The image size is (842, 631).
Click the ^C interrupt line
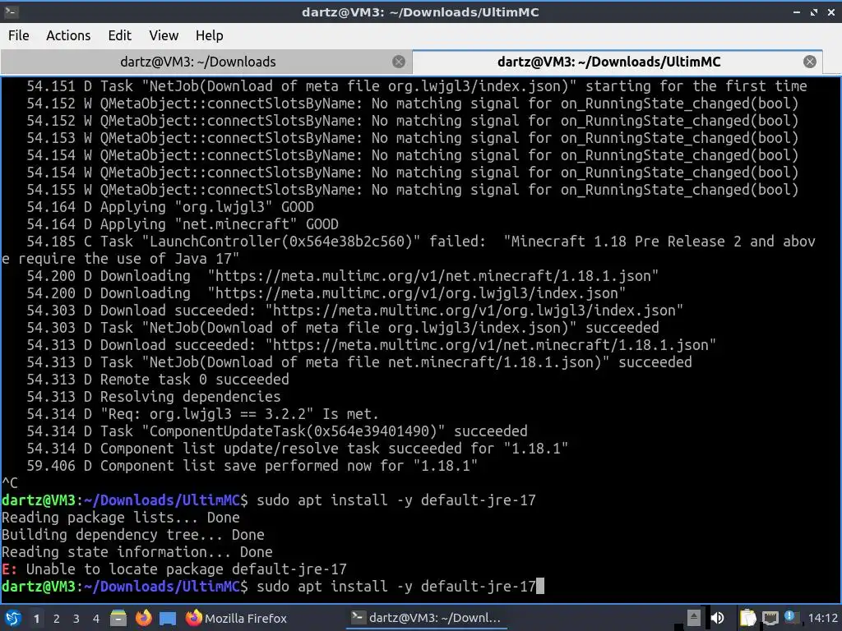[x=10, y=483]
